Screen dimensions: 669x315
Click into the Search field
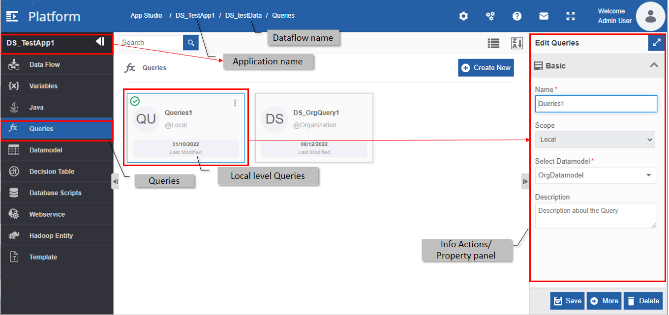tap(151, 43)
